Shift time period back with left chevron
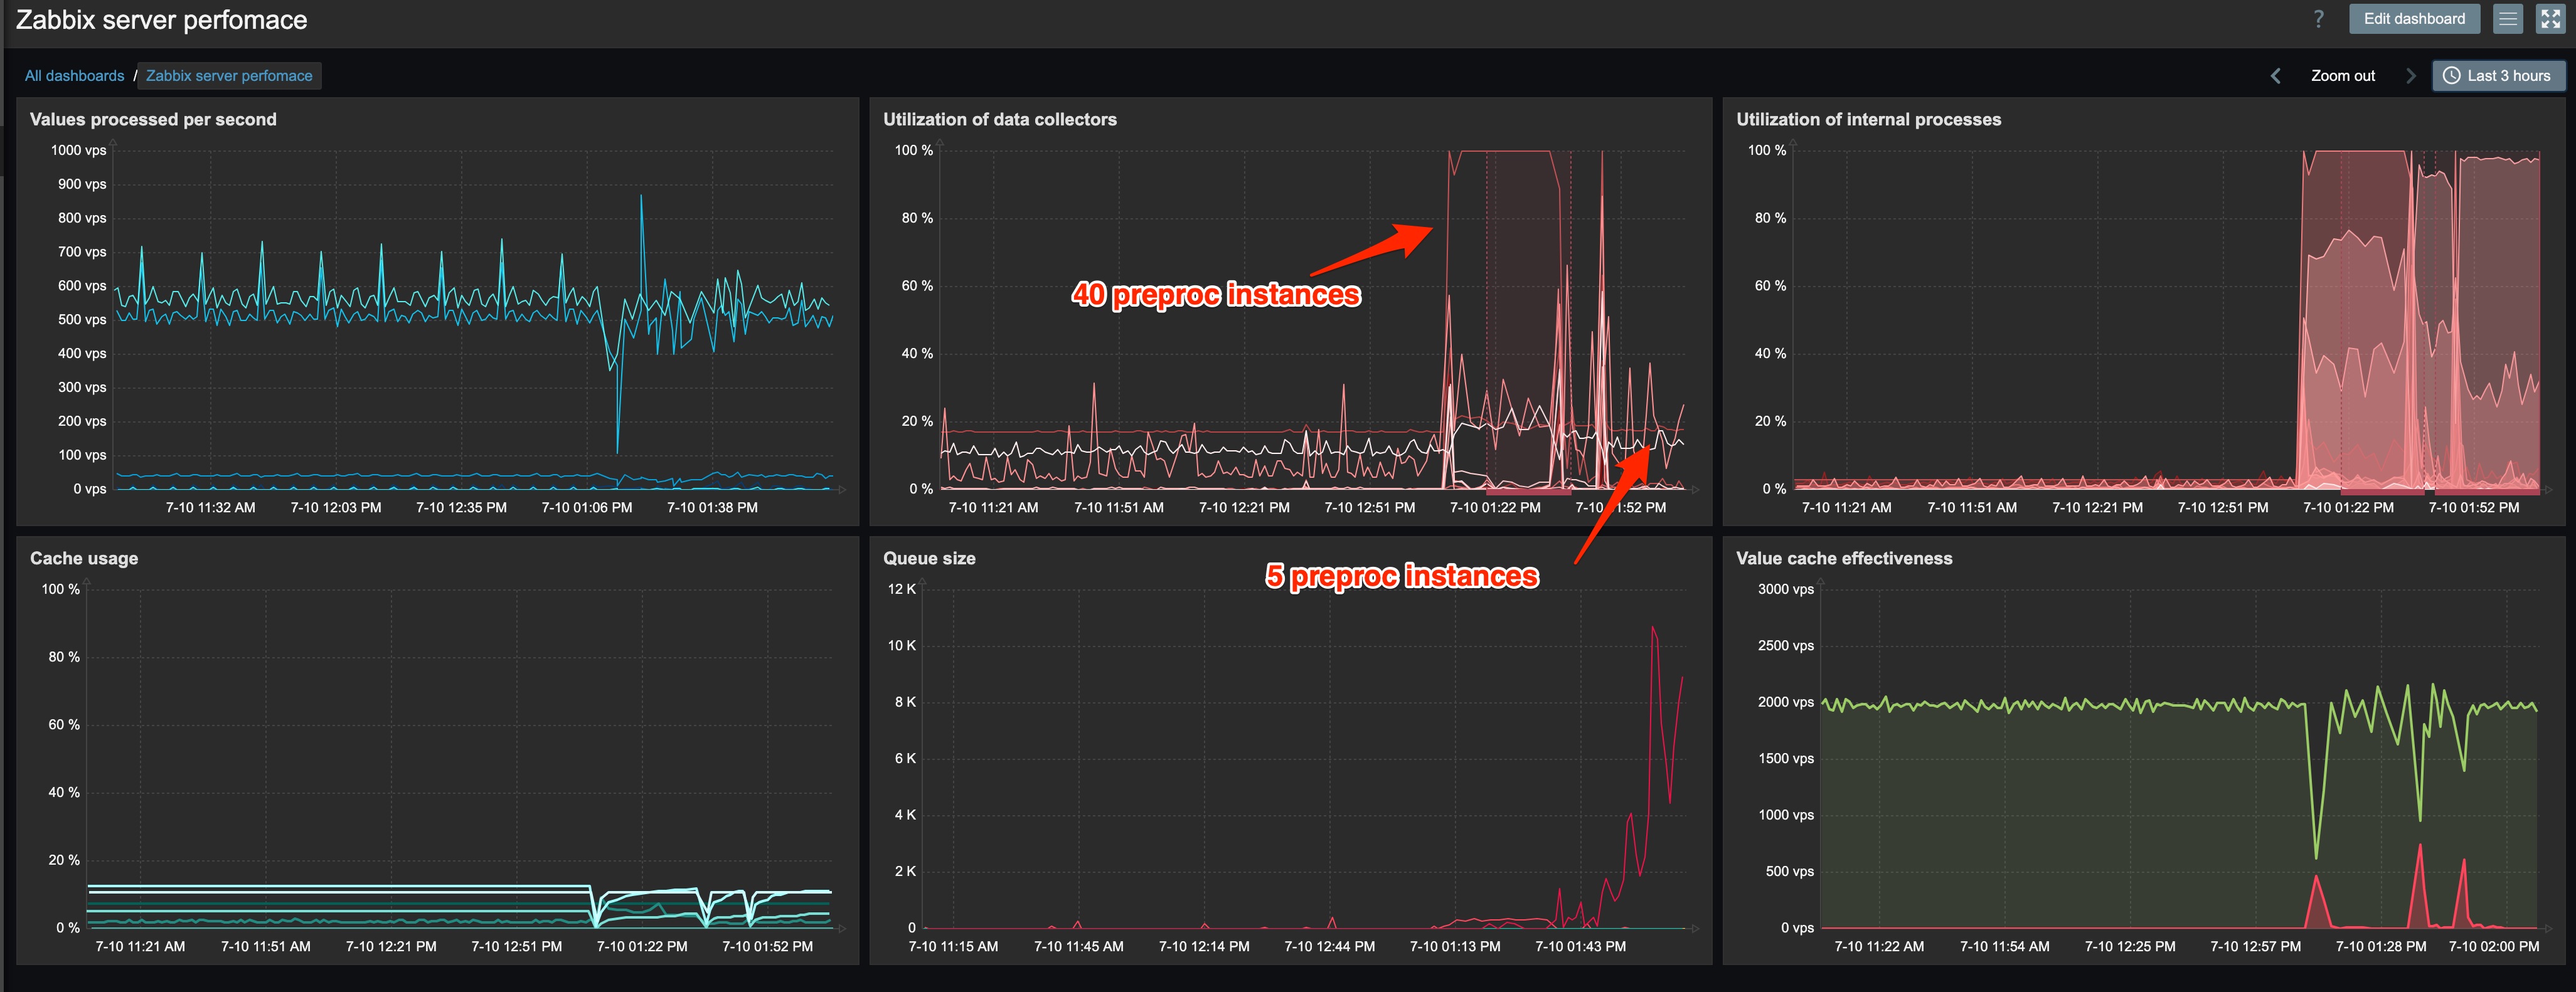The image size is (2576, 992). tap(2275, 76)
